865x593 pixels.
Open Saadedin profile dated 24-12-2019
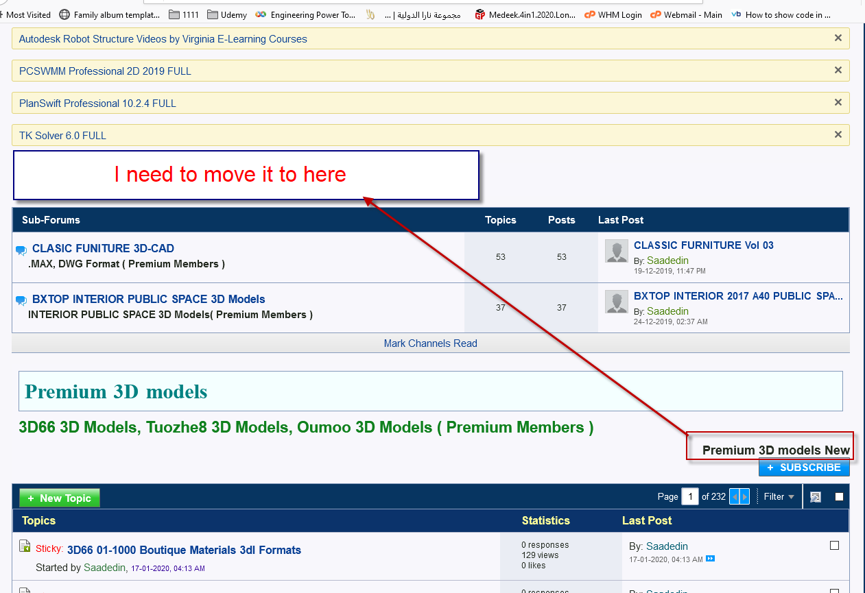[x=667, y=311]
